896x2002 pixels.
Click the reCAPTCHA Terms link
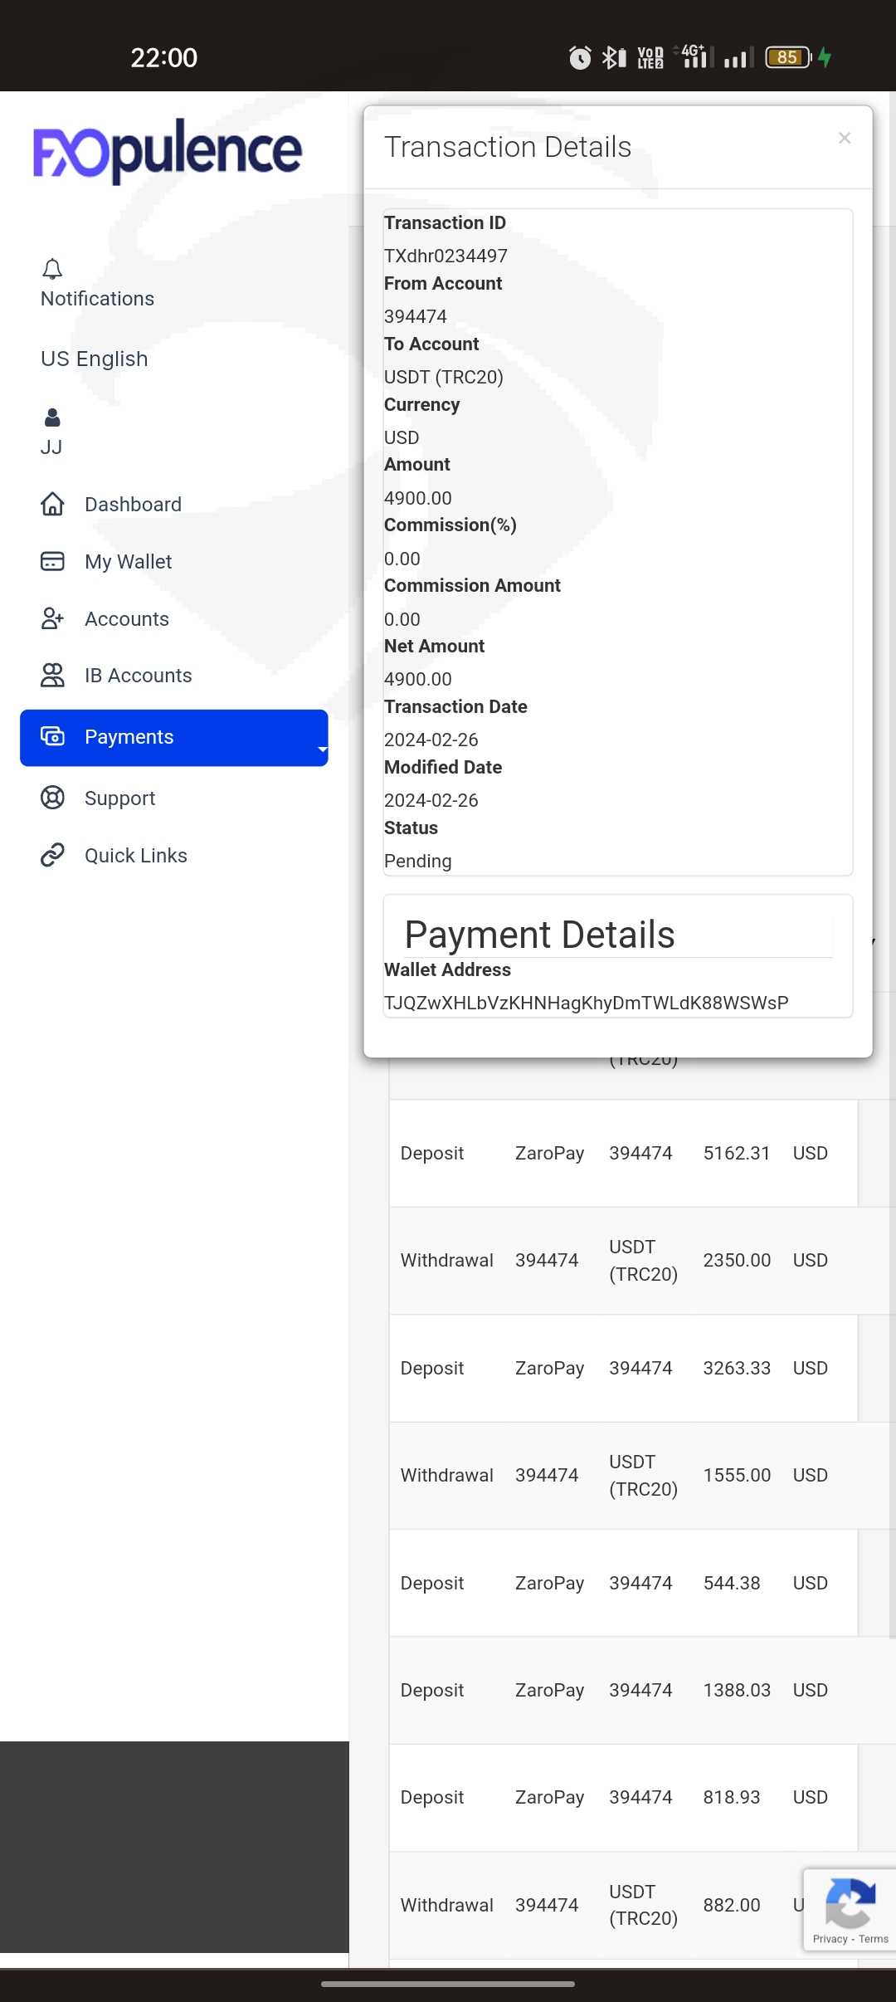tap(874, 1939)
